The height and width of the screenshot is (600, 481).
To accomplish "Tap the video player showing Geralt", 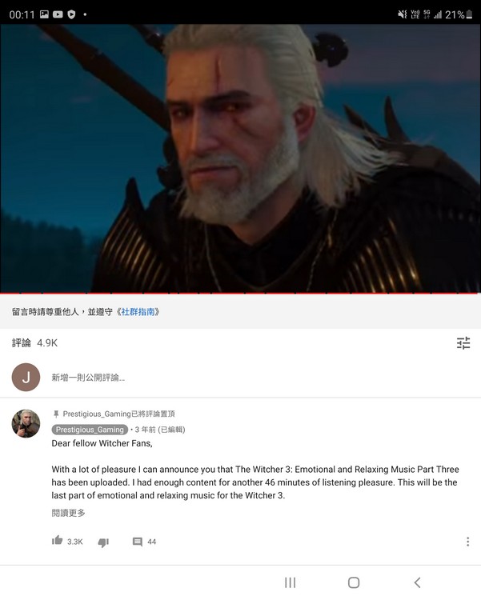I will 240,158.
